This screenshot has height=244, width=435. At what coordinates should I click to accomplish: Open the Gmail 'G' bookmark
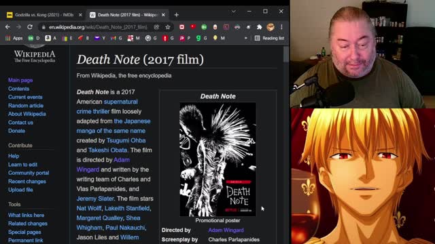click(x=116, y=38)
